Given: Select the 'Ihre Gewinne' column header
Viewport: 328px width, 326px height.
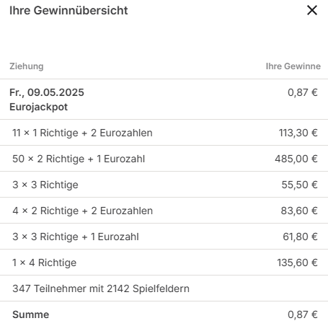Looking at the screenshot, I should pyautogui.click(x=293, y=66).
